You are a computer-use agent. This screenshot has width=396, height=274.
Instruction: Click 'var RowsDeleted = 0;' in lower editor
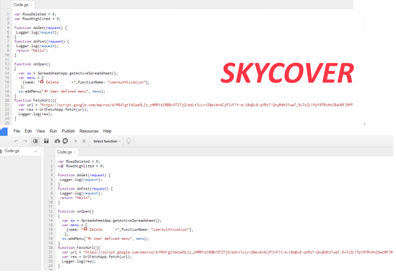[79, 162]
